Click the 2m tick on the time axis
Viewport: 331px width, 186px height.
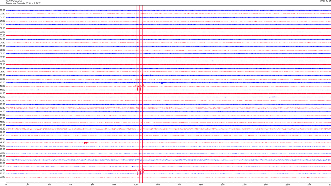point(28,185)
